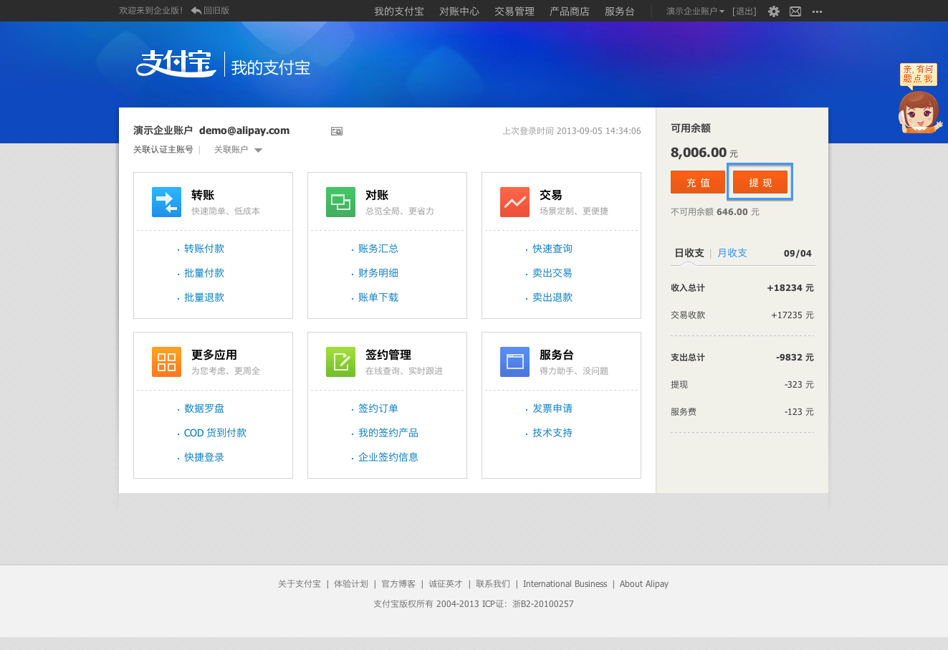Viewport: 948px width, 650px height.
Task: Open the 批量退款 link
Action: point(204,297)
